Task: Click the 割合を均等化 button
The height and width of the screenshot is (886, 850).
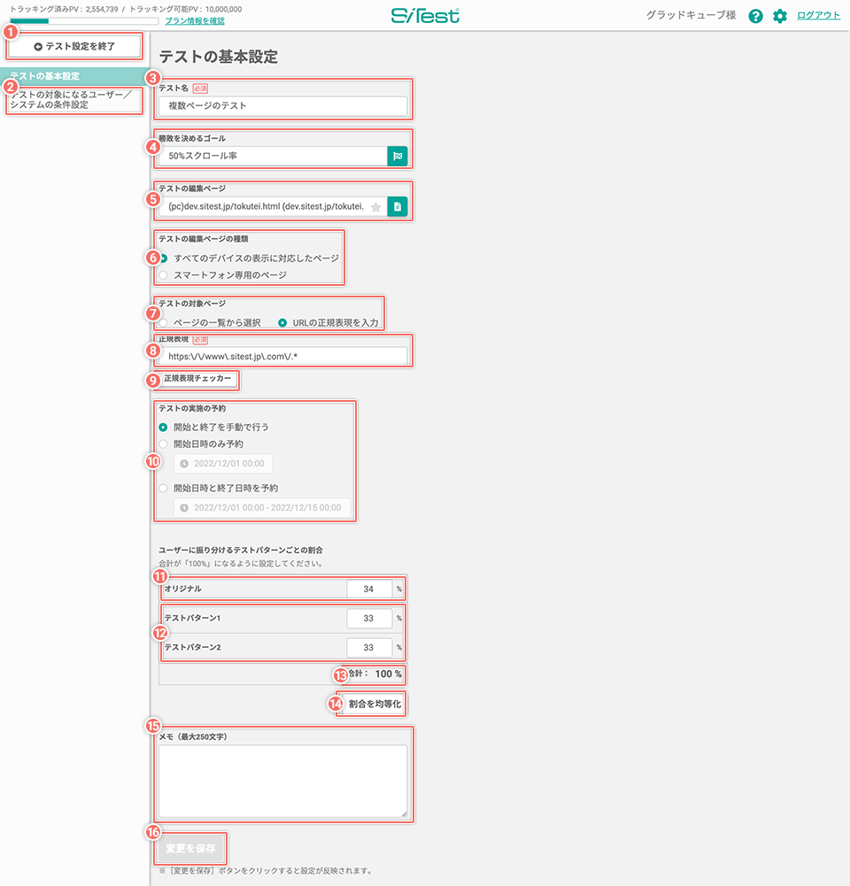Action: [375, 704]
